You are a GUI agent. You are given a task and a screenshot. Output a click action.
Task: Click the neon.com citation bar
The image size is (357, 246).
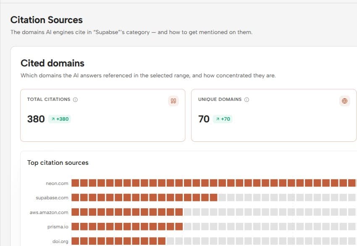tap(214, 183)
